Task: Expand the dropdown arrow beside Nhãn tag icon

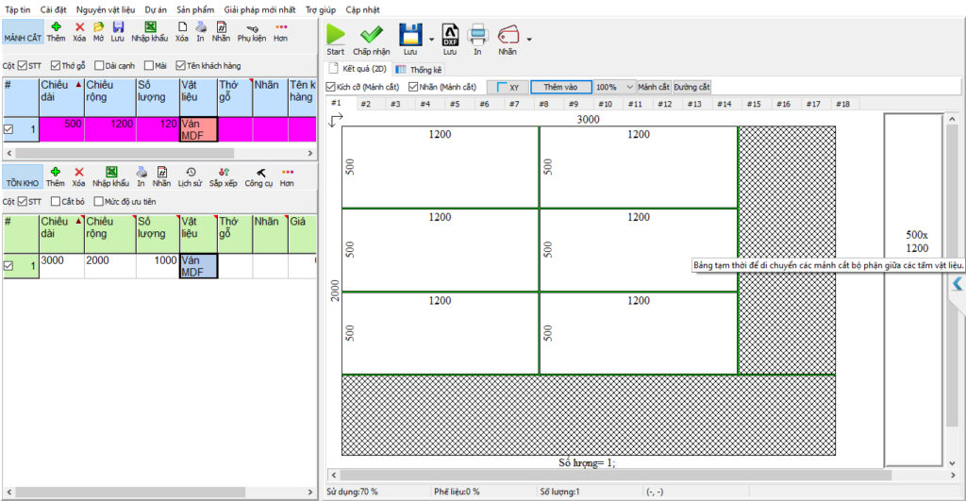Action: click(x=529, y=40)
